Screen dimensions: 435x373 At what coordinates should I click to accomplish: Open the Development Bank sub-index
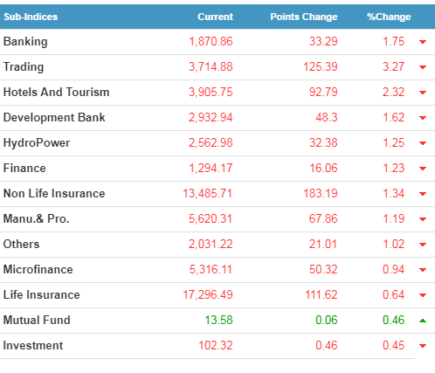pyautogui.click(x=54, y=117)
